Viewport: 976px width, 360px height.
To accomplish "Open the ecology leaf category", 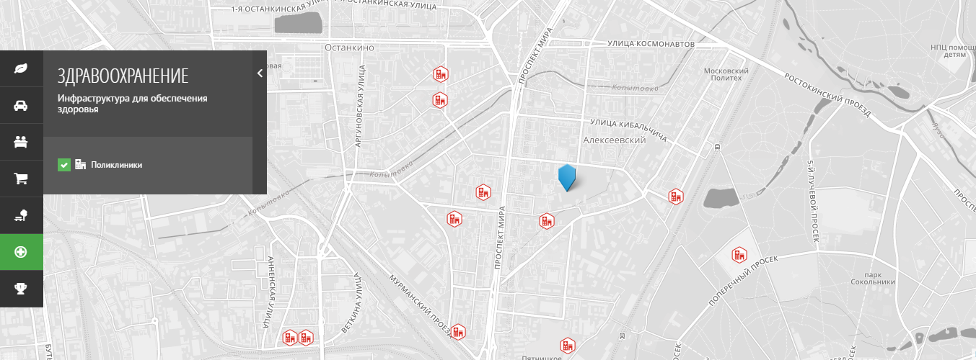I will point(22,69).
